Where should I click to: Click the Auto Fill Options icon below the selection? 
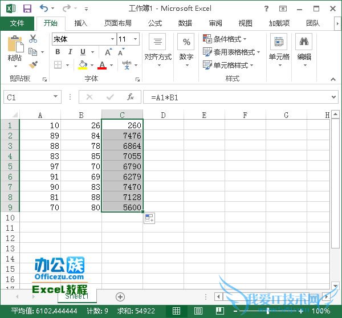[149, 219]
